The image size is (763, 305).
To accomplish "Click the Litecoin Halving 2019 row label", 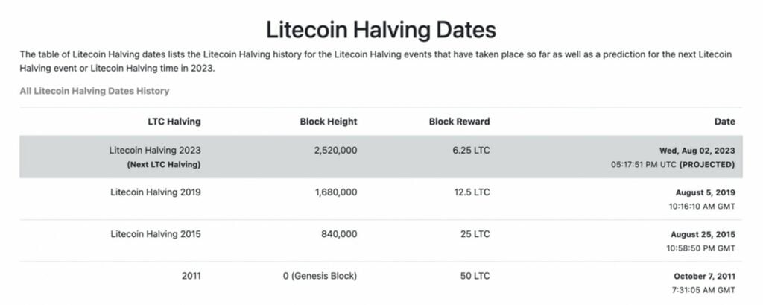I will click(x=155, y=192).
